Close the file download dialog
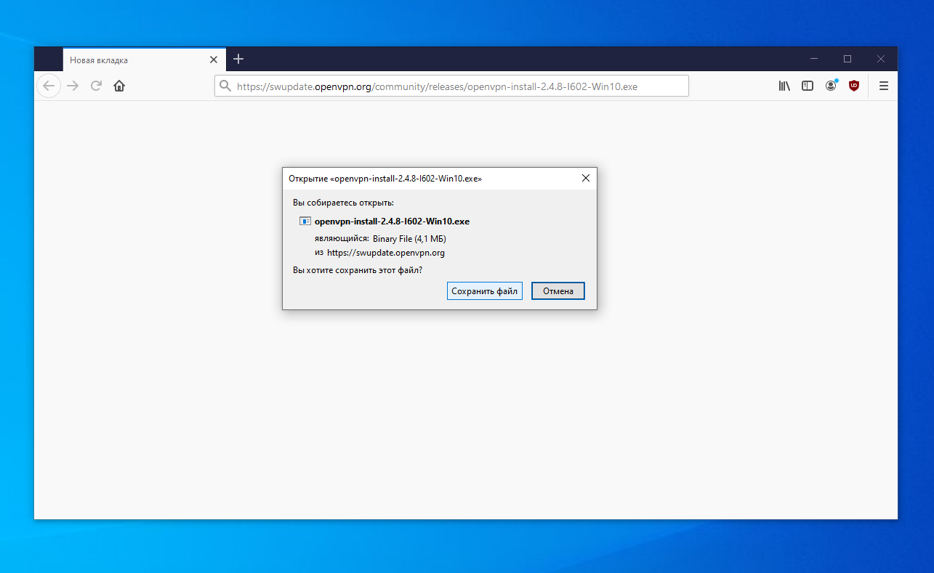The height and width of the screenshot is (573, 934). click(x=586, y=178)
